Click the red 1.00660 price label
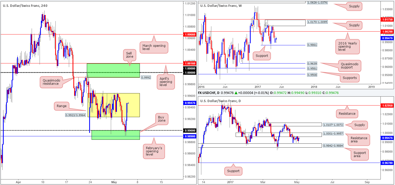This screenshot has height=185, width=395. [x=190, y=34]
